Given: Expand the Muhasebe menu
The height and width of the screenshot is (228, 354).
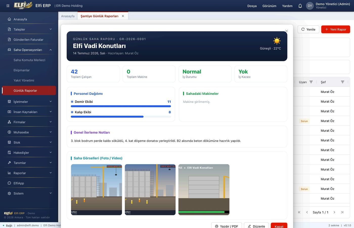Looking at the screenshot, I should point(51,132).
